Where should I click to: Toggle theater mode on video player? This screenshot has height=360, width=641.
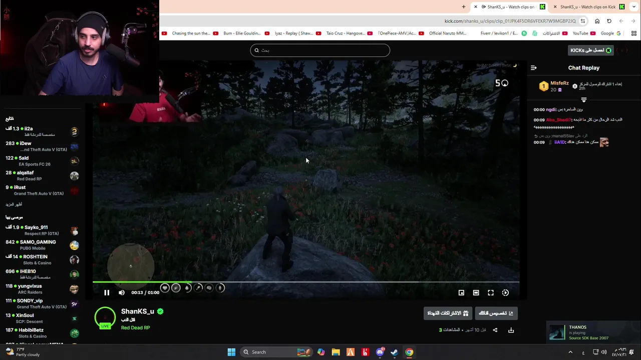(476, 293)
